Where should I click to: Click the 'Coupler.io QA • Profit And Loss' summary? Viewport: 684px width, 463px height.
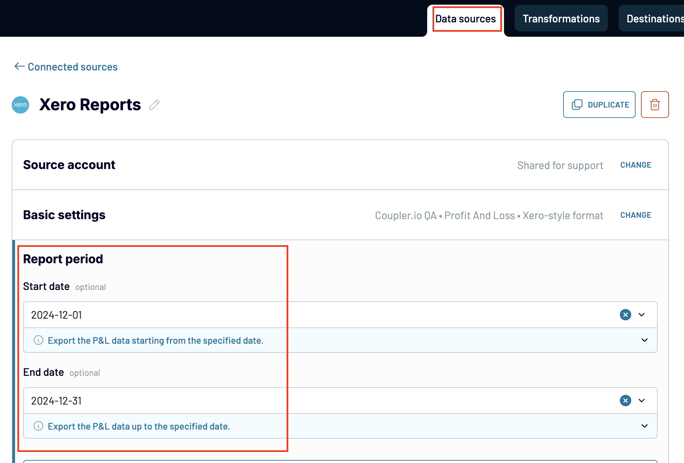click(489, 215)
